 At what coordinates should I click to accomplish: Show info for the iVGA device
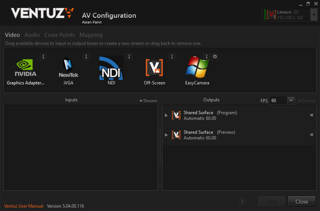click(x=86, y=57)
